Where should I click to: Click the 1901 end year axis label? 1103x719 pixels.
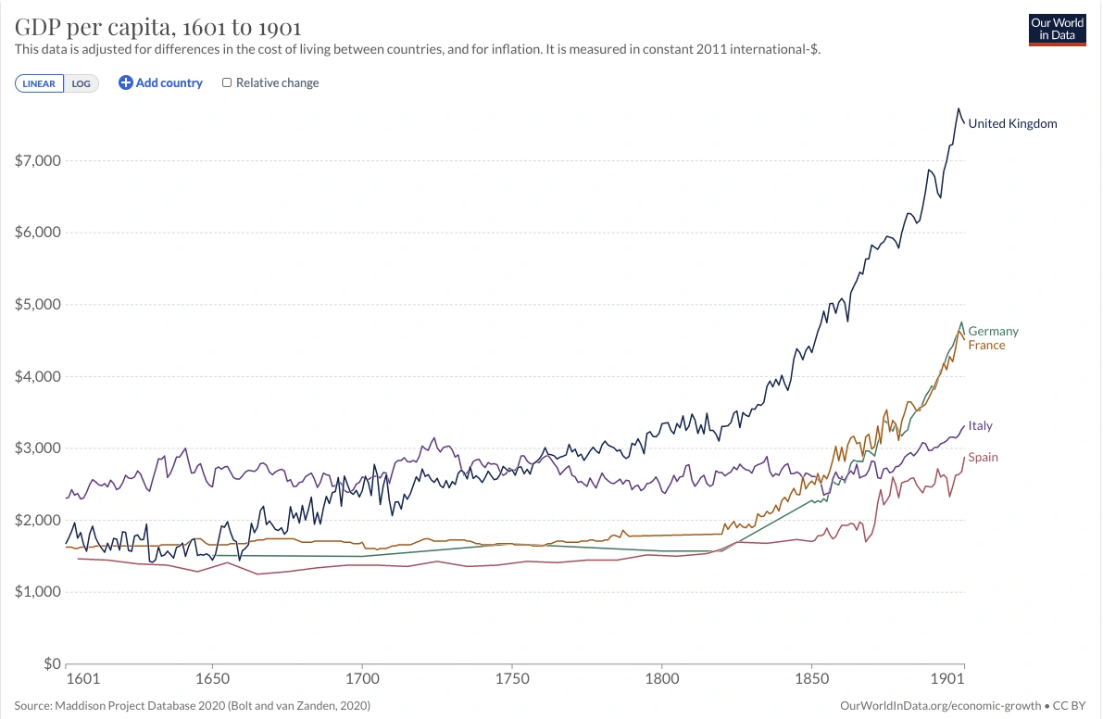tap(946, 679)
